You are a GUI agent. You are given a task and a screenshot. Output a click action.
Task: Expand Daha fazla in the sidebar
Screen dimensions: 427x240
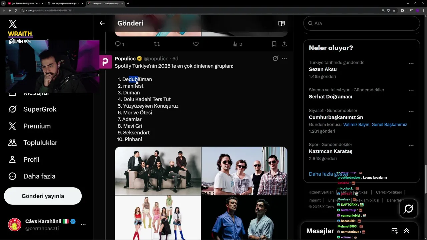click(32, 176)
